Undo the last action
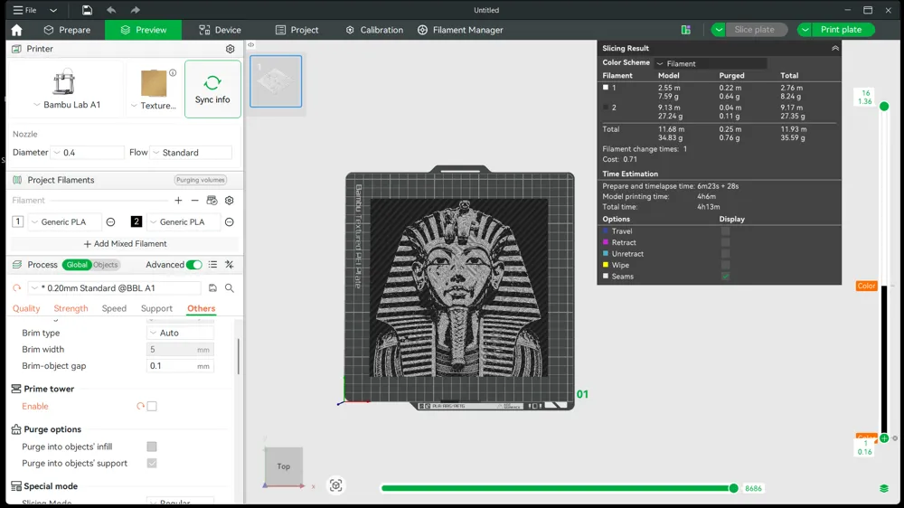The width and height of the screenshot is (904, 508). [x=111, y=10]
